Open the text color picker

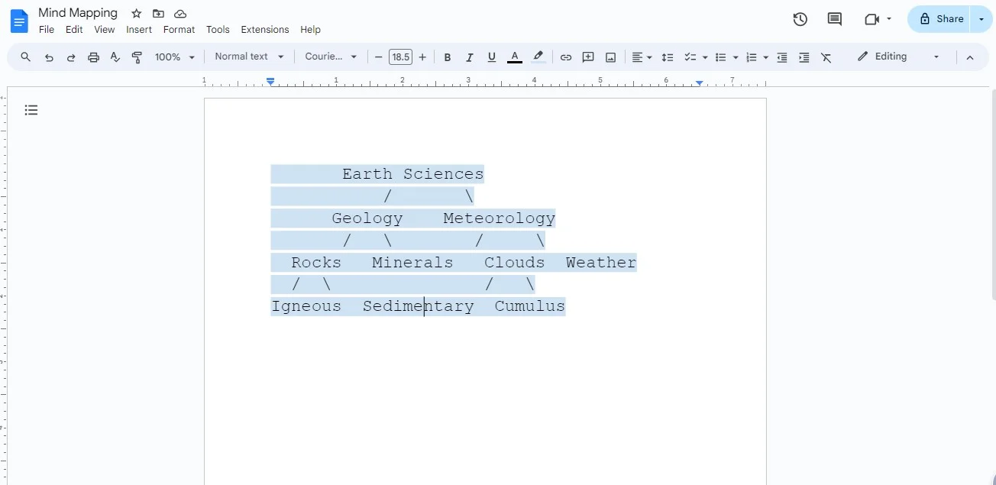pyautogui.click(x=515, y=57)
